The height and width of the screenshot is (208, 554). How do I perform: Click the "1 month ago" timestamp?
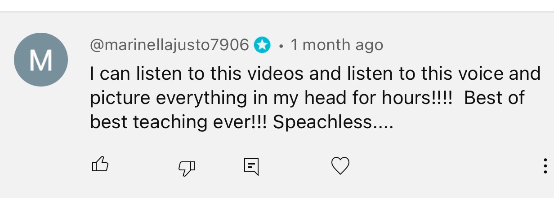(x=337, y=45)
